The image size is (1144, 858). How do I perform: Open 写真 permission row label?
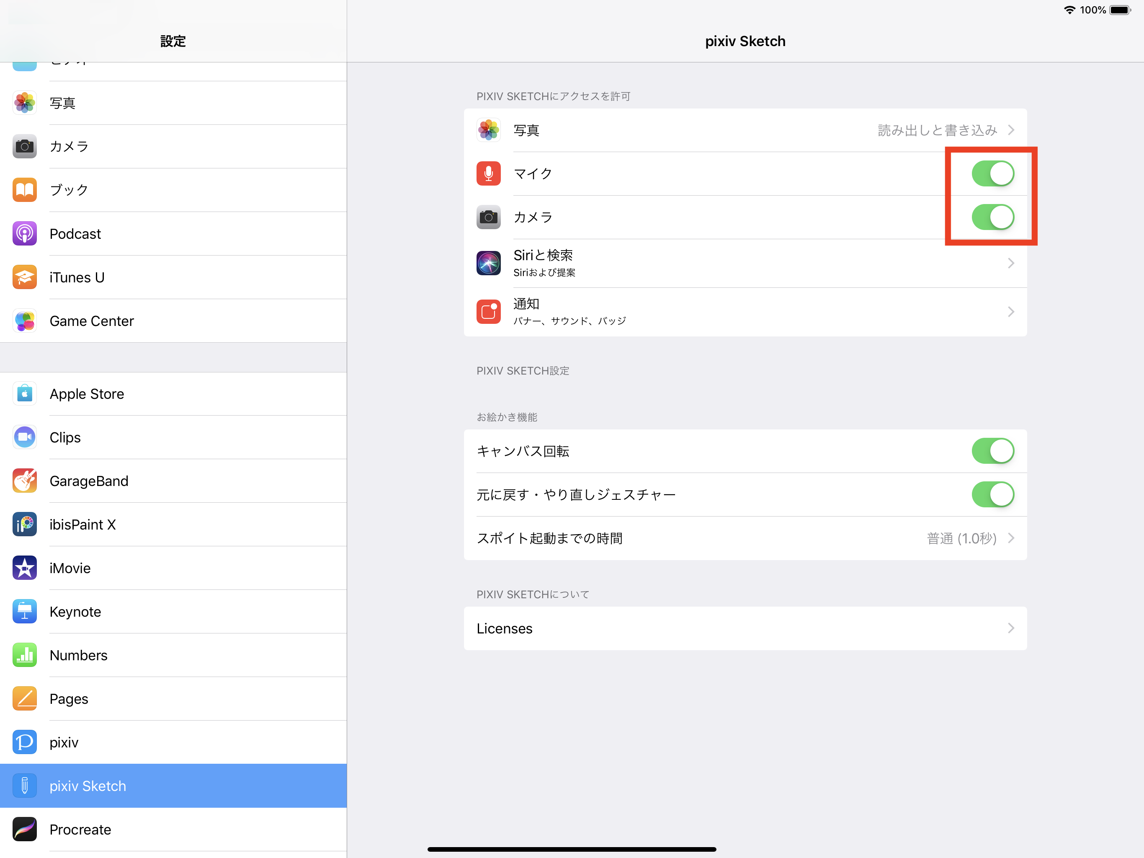click(x=526, y=130)
